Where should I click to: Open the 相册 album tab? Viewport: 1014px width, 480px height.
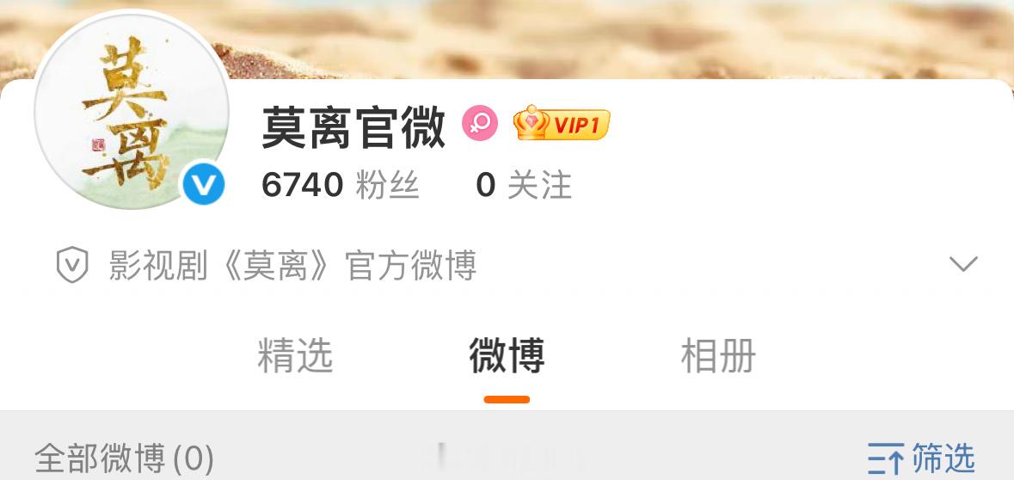(718, 355)
